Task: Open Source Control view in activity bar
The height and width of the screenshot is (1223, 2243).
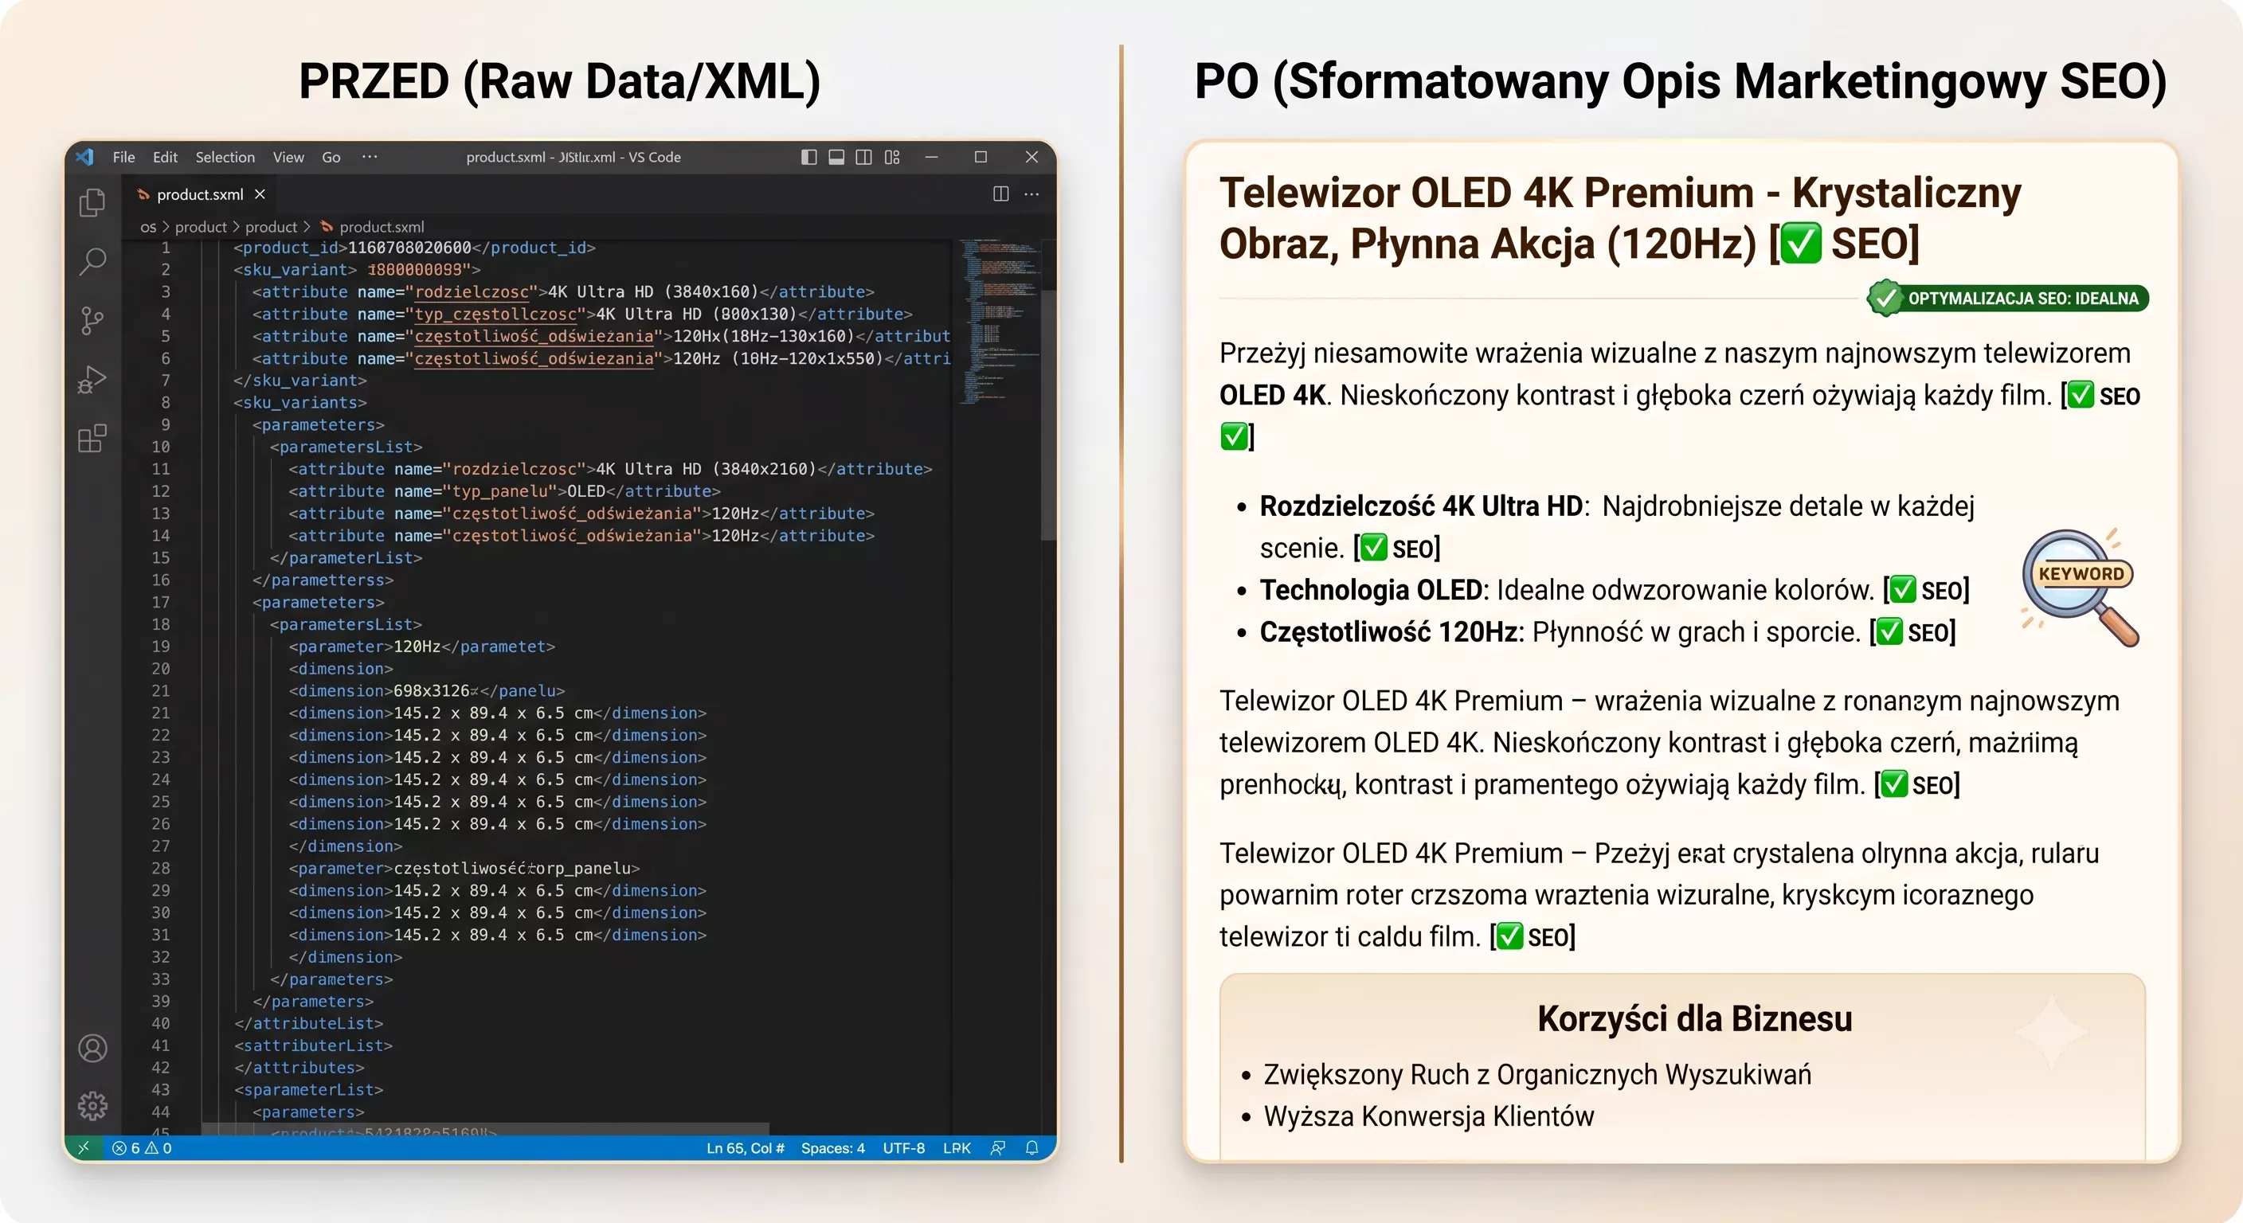Action: point(92,320)
